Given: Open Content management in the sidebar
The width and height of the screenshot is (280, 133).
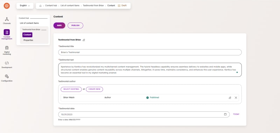Looking at the screenshot, I should click(7, 34).
